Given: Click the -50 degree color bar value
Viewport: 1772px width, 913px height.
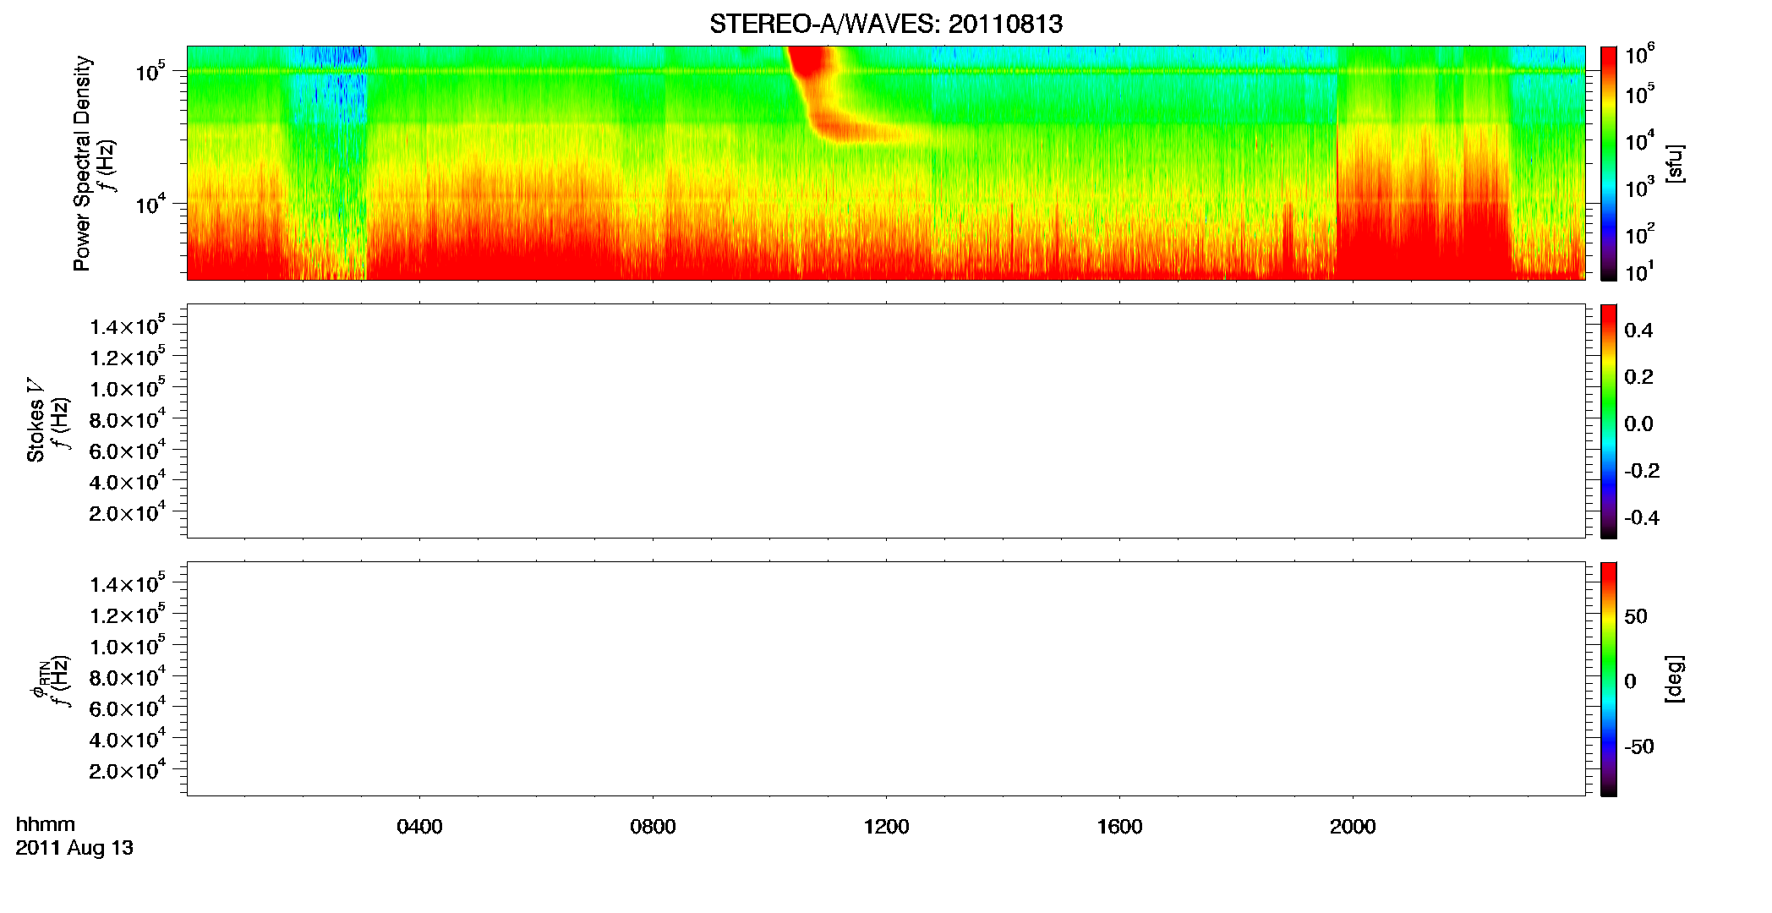Looking at the screenshot, I should coord(1639,746).
